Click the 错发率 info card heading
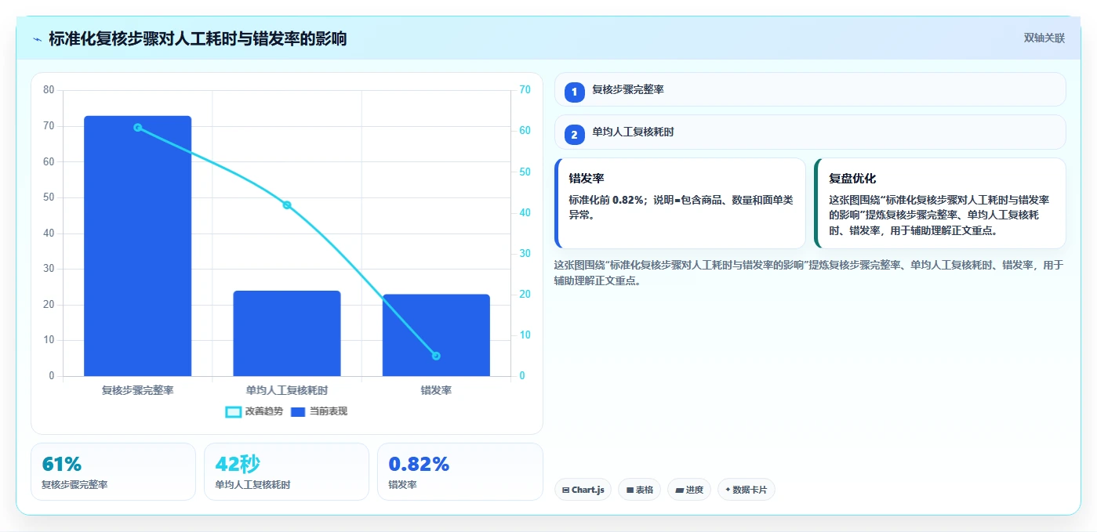This screenshot has height=532, width=1097. tap(587, 179)
